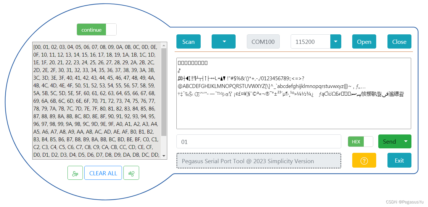Disable HEX mode with the toggle
This screenshot has width=428, height=207.
point(368,141)
